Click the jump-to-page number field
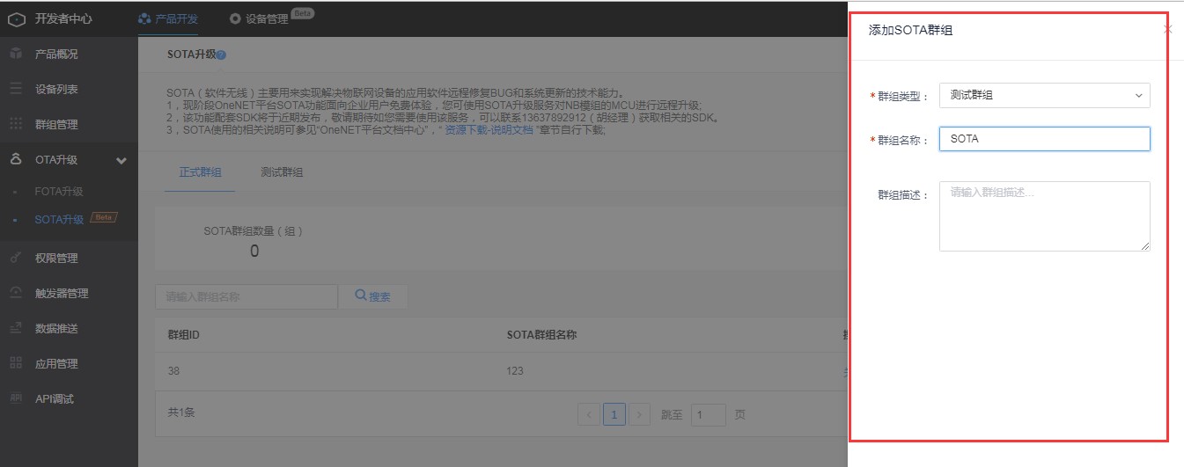 click(x=709, y=414)
